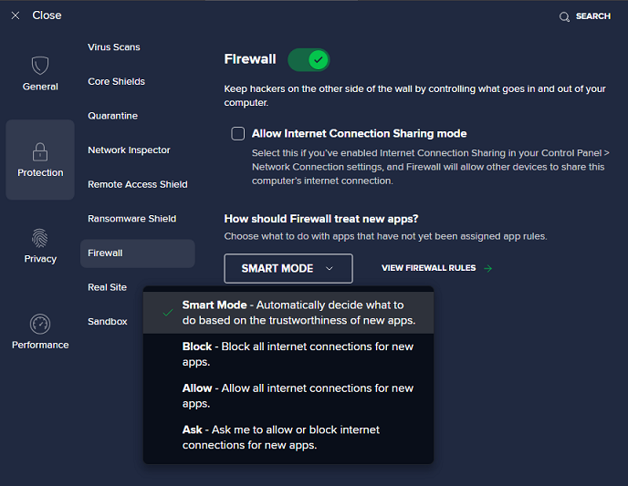The image size is (628, 486).
Task: Open the Privacy fingerprint section
Action: point(40,238)
